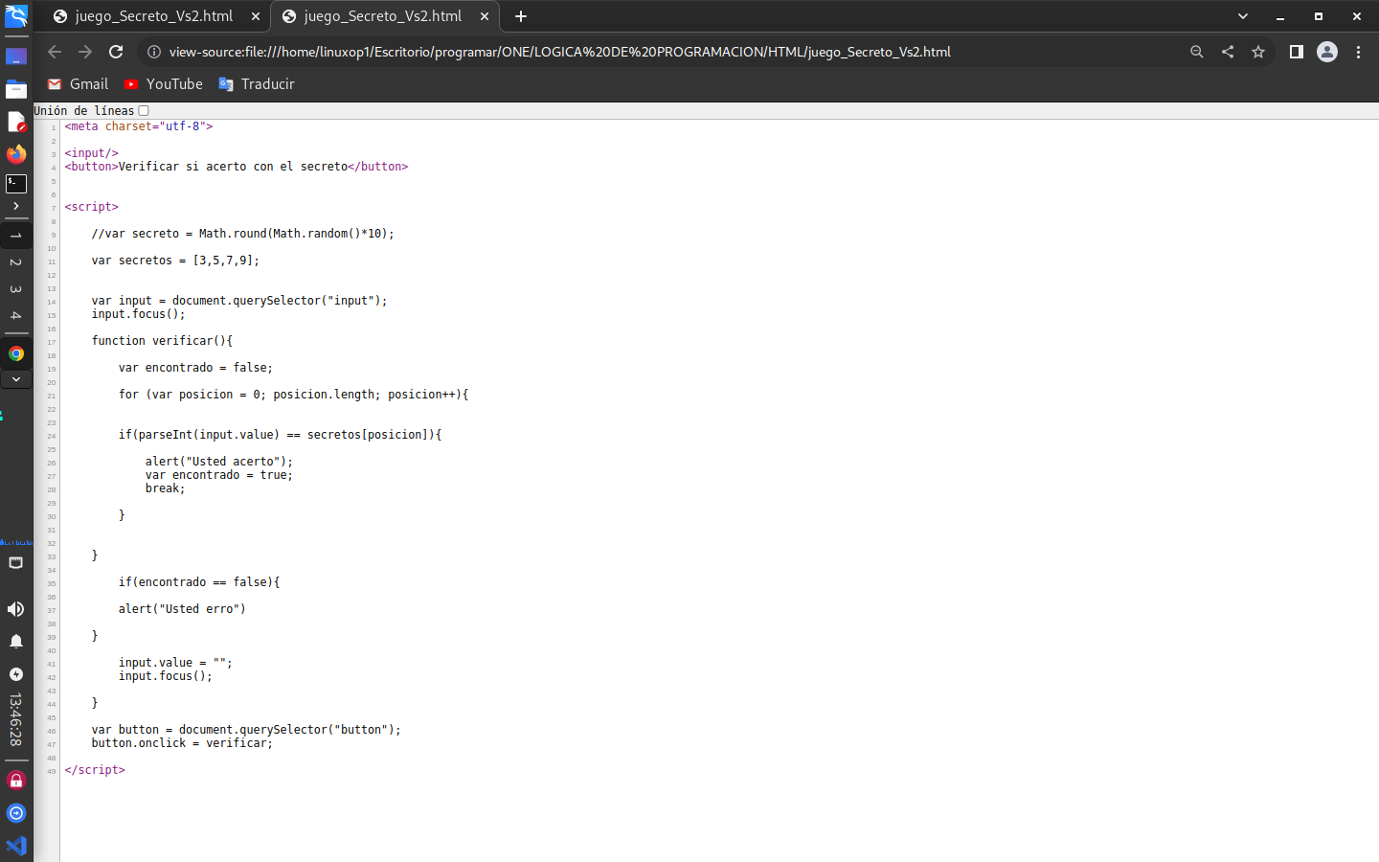Click the function verificar(){ line
The height and width of the screenshot is (862, 1379).
pos(162,341)
